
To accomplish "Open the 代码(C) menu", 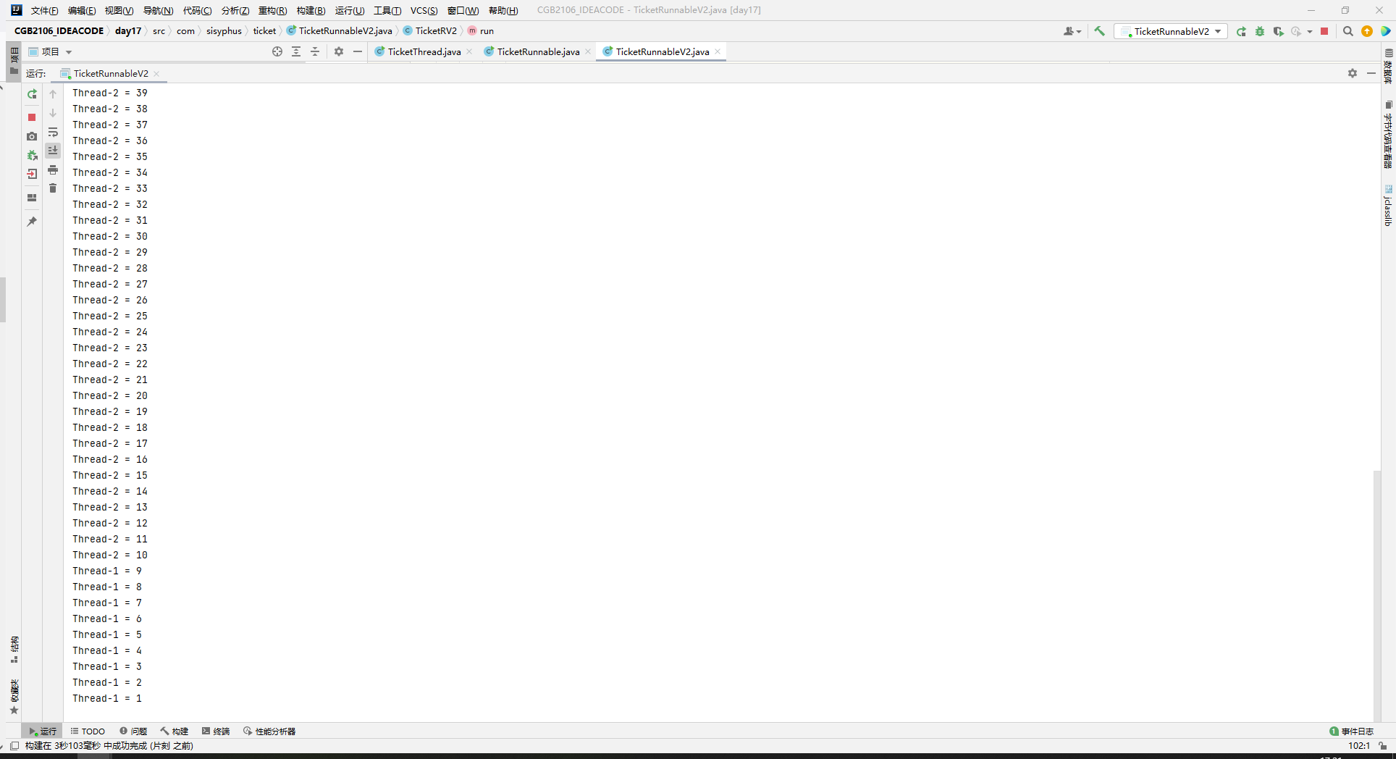I will tap(197, 10).
